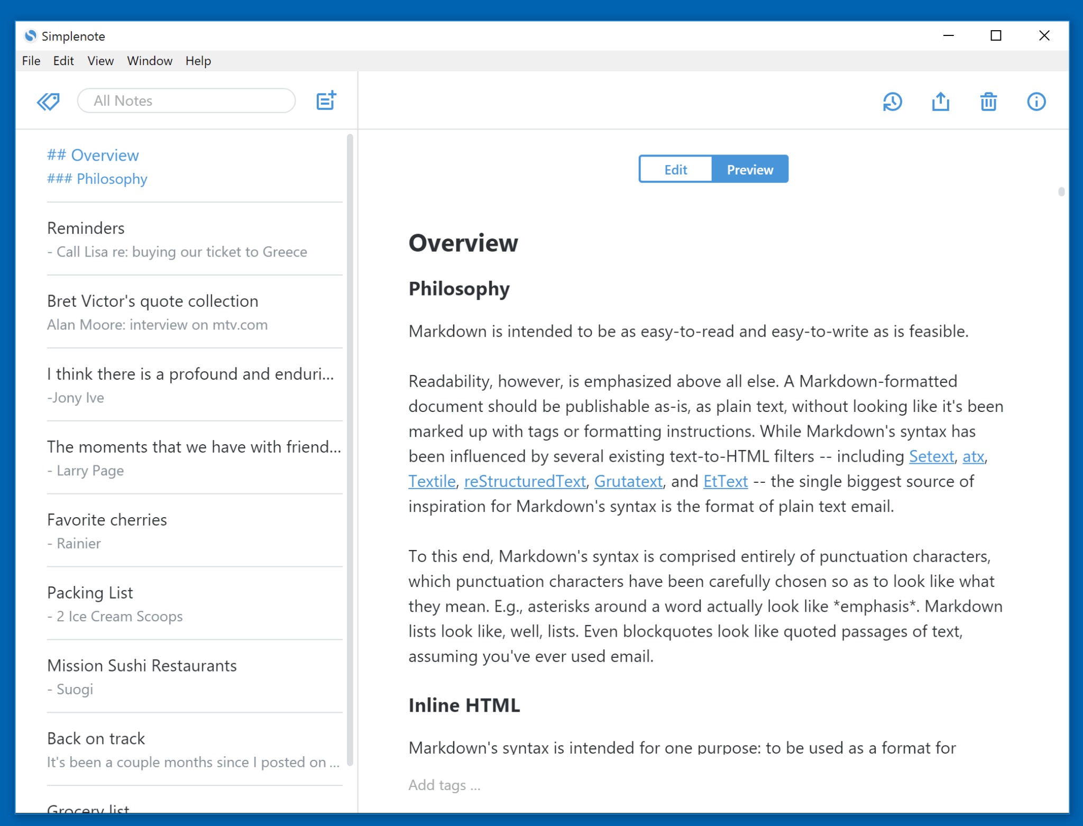
Task: Create a new note
Action: (326, 100)
